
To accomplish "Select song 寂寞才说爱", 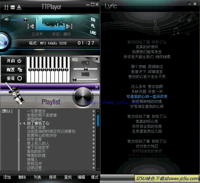I will point(36,127).
